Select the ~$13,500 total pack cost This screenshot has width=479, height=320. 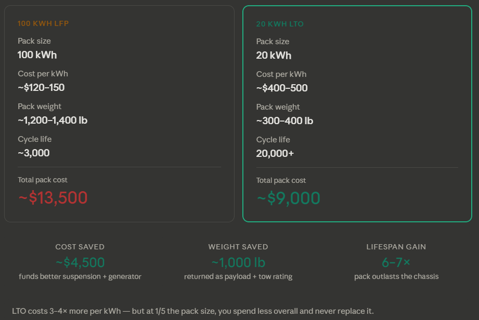click(53, 197)
